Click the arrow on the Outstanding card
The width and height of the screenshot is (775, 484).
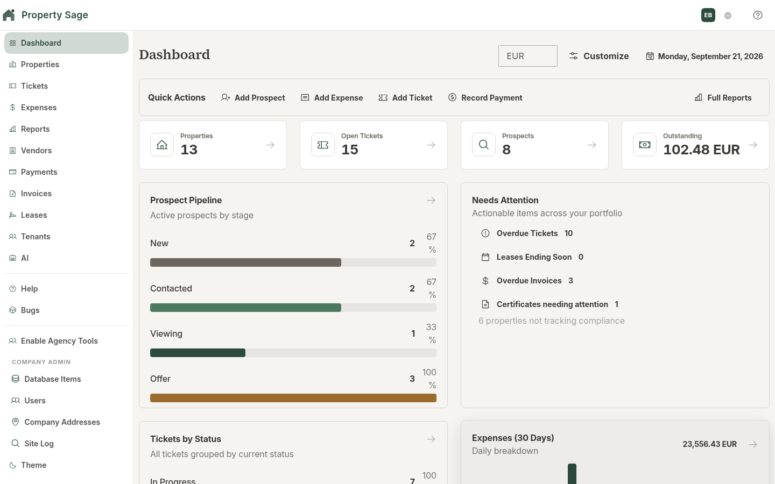[x=753, y=145]
